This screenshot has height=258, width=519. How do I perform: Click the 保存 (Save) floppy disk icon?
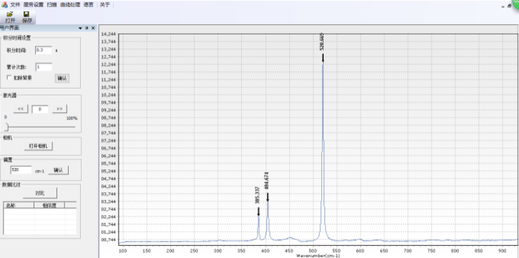click(x=26, y=14)
